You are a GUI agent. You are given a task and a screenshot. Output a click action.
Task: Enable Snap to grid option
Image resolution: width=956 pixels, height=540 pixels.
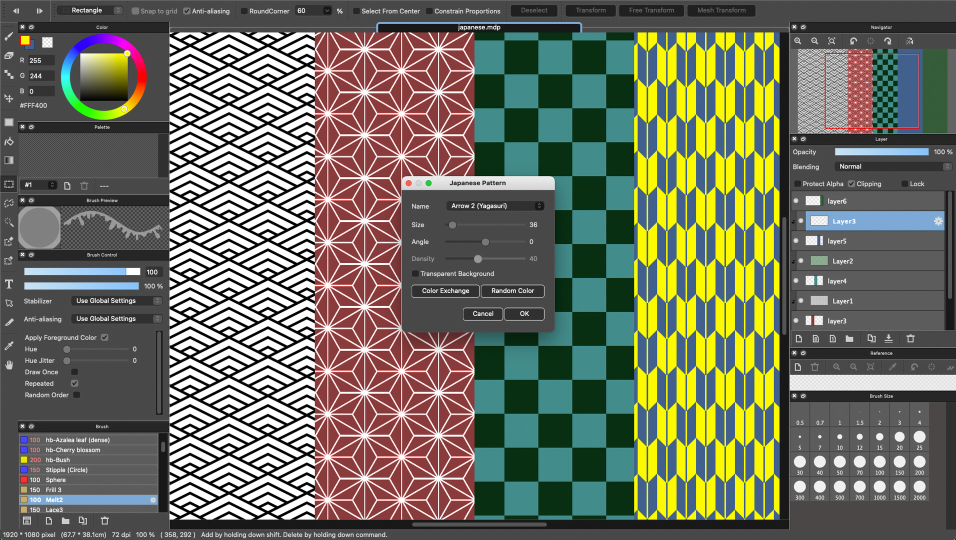(134, 11)
